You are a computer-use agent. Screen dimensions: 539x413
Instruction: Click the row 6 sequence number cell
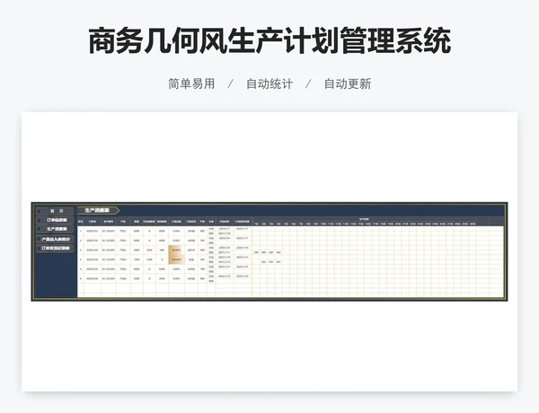(81, 278)
